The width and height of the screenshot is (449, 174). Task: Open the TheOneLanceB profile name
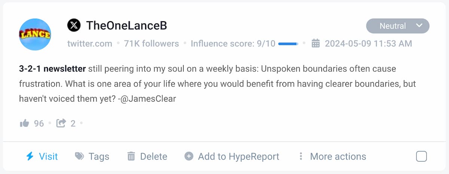126,26
